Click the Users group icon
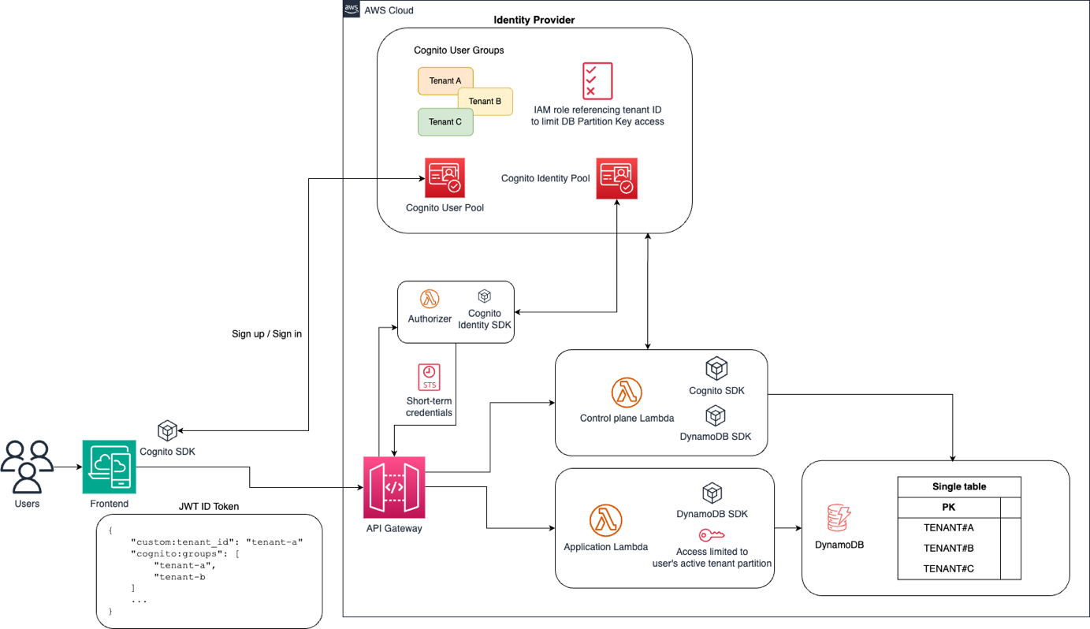Image resolution: width=1090 pixels, height=629 pixels. (27, 467)
